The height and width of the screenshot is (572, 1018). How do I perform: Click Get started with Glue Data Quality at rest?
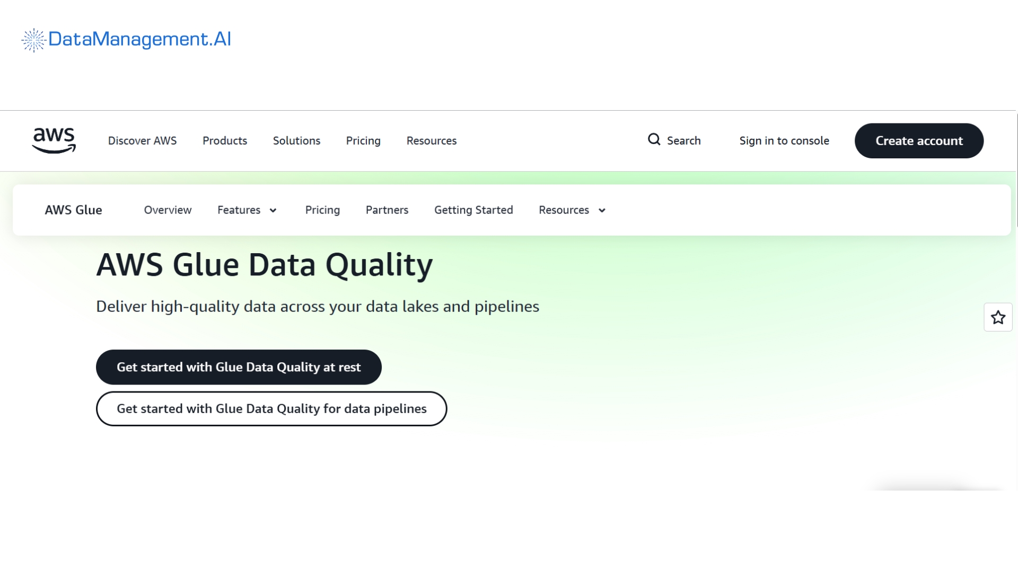coord(239,367)
